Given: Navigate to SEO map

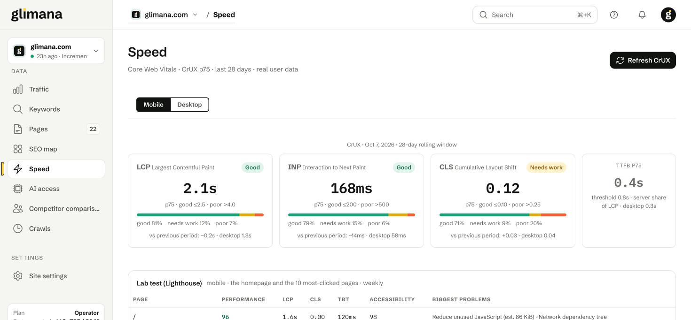Looking at the screenshot, I should click(56, 149).
